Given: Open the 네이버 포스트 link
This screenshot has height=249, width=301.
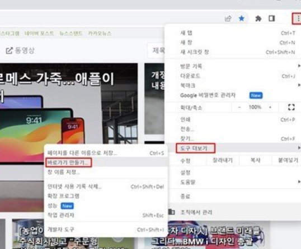Looking at the screenshot, I should click(x=39, y=33).
